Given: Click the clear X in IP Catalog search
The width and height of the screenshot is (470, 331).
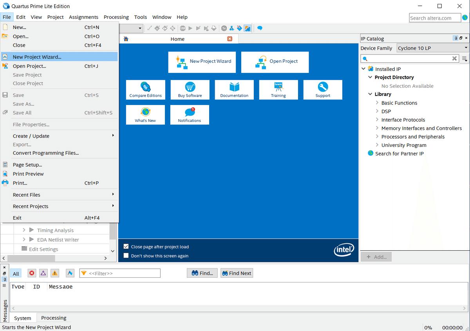Looking at the screenshot, I should tap(454, 58).
